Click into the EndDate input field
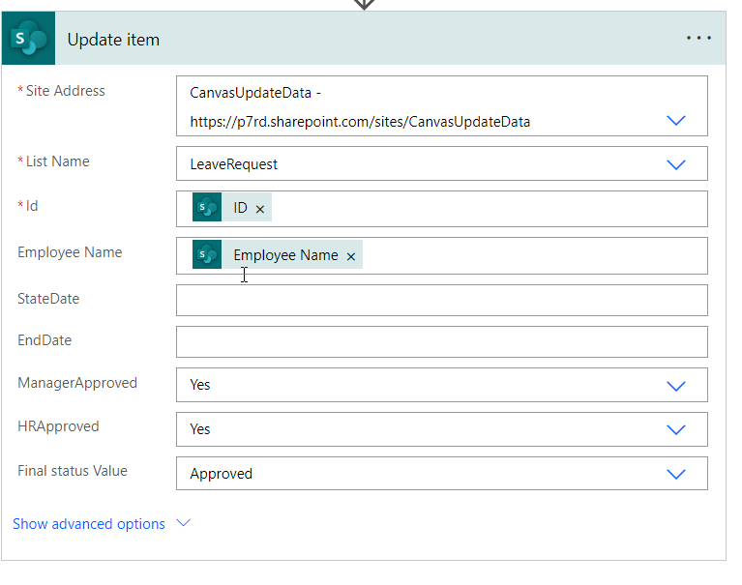Image resolution: width=742 pixels, height=585 pixels. [442, 342]
